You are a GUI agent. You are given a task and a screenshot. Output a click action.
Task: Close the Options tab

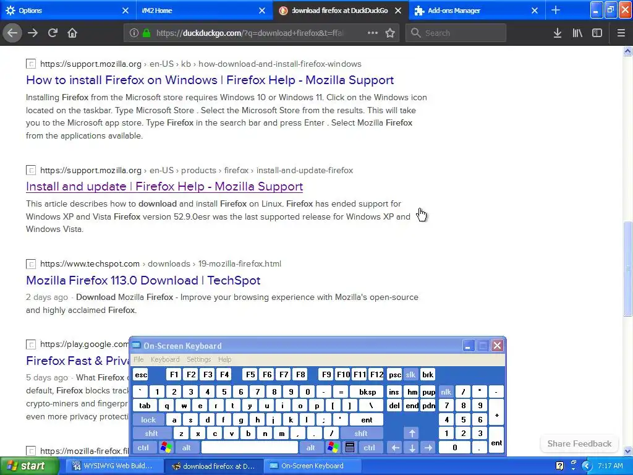point(125,11)
